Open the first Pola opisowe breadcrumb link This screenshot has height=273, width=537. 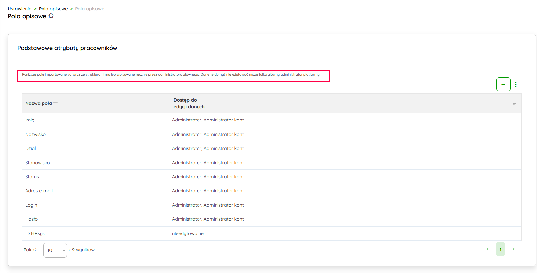point(53,9)
